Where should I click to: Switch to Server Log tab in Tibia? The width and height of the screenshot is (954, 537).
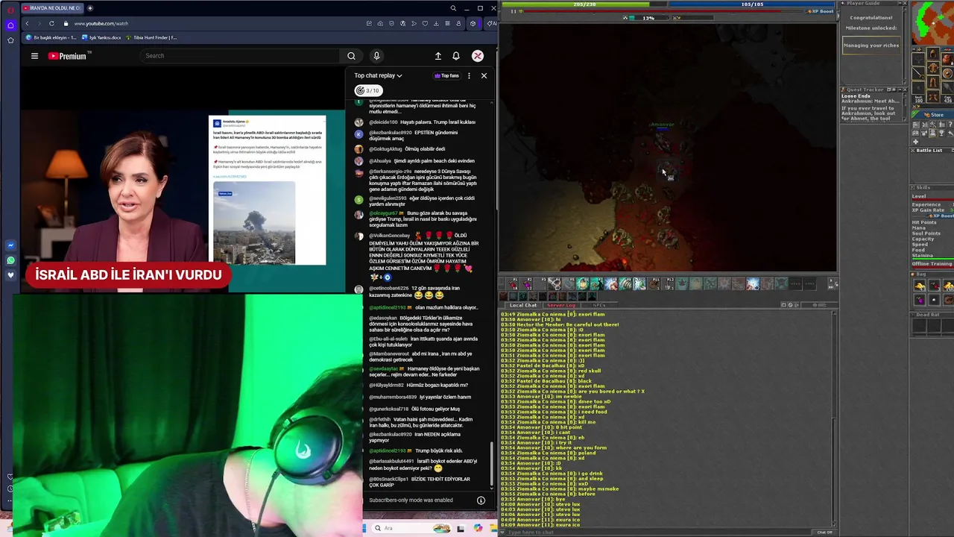point(561,305)
